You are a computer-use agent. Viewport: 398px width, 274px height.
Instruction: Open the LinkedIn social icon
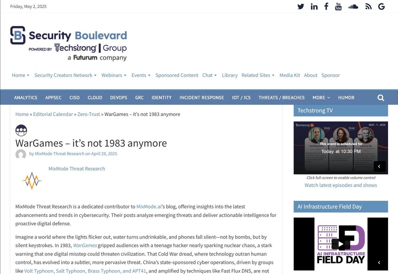pyautogui.click(x=314, y=6)
